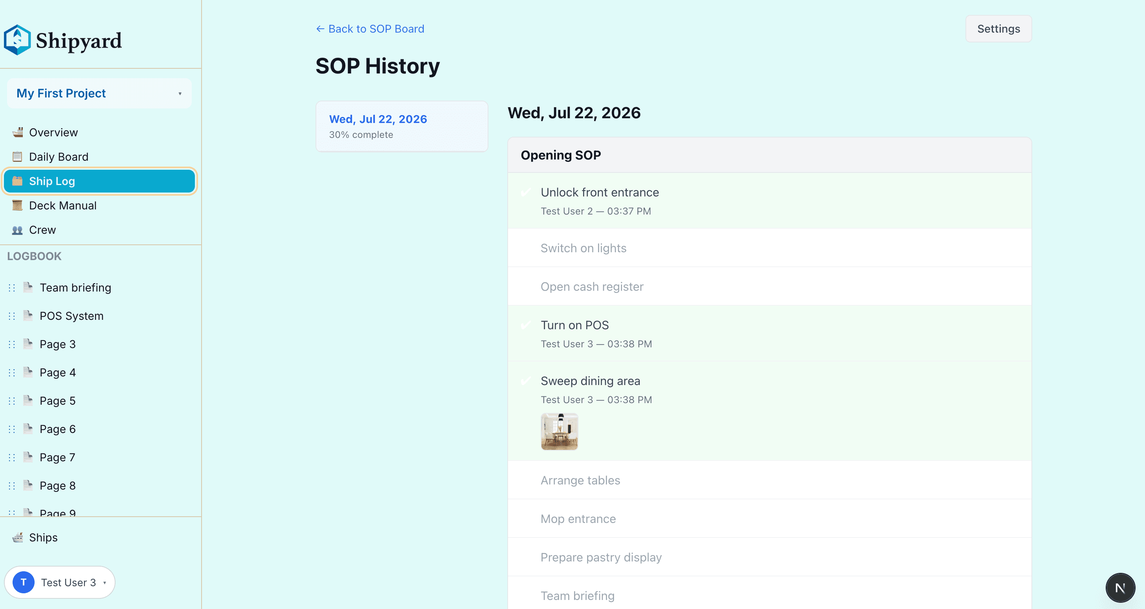Click the Prepare pastry display task
Screen dimensions: 1145x609
[x=769, y=558]
